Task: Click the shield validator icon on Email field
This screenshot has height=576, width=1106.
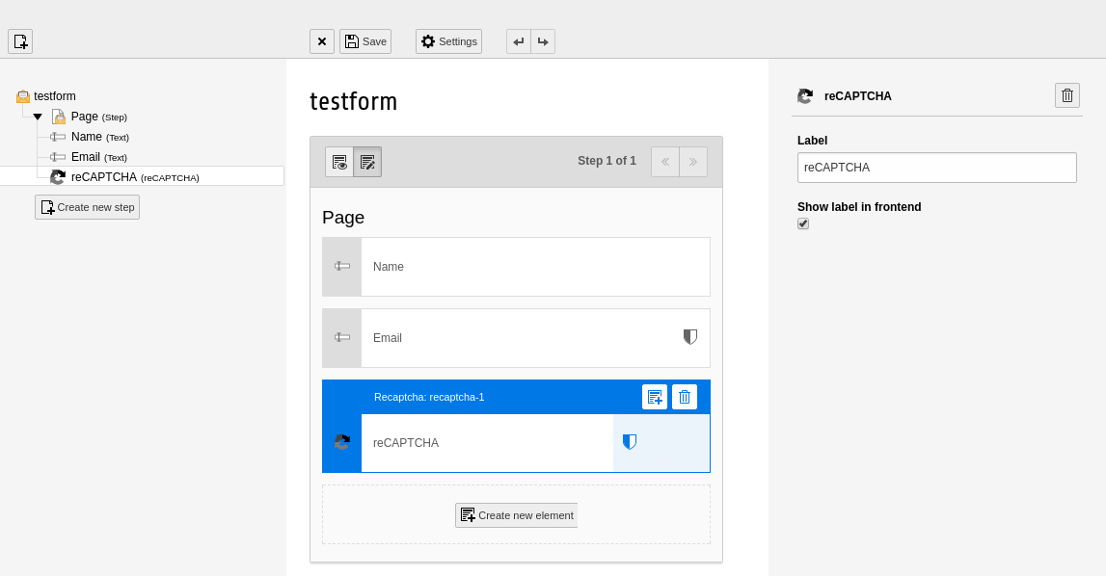Action: [x=689, y=337]
